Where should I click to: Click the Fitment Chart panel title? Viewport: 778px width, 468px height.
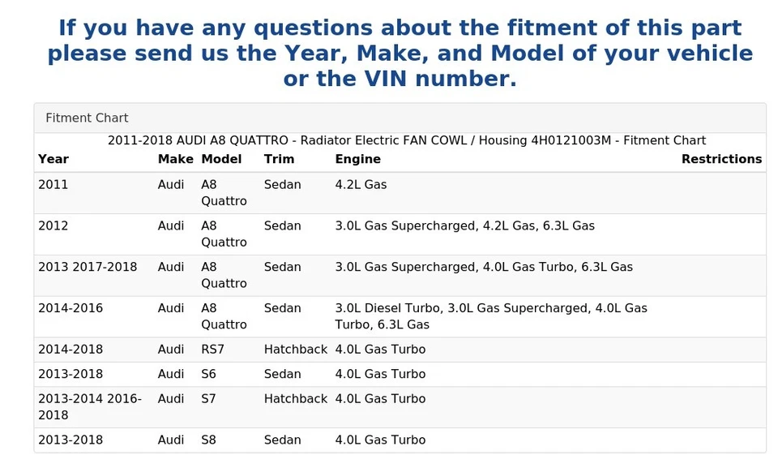tap(87, 118)
